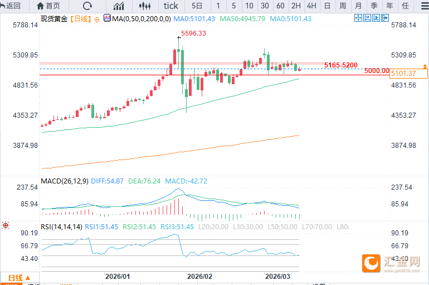Viewport: 429px width, 285px height.
Task: Click the RSI(14,14,14) indicator label
Action: tap(61, 227)
